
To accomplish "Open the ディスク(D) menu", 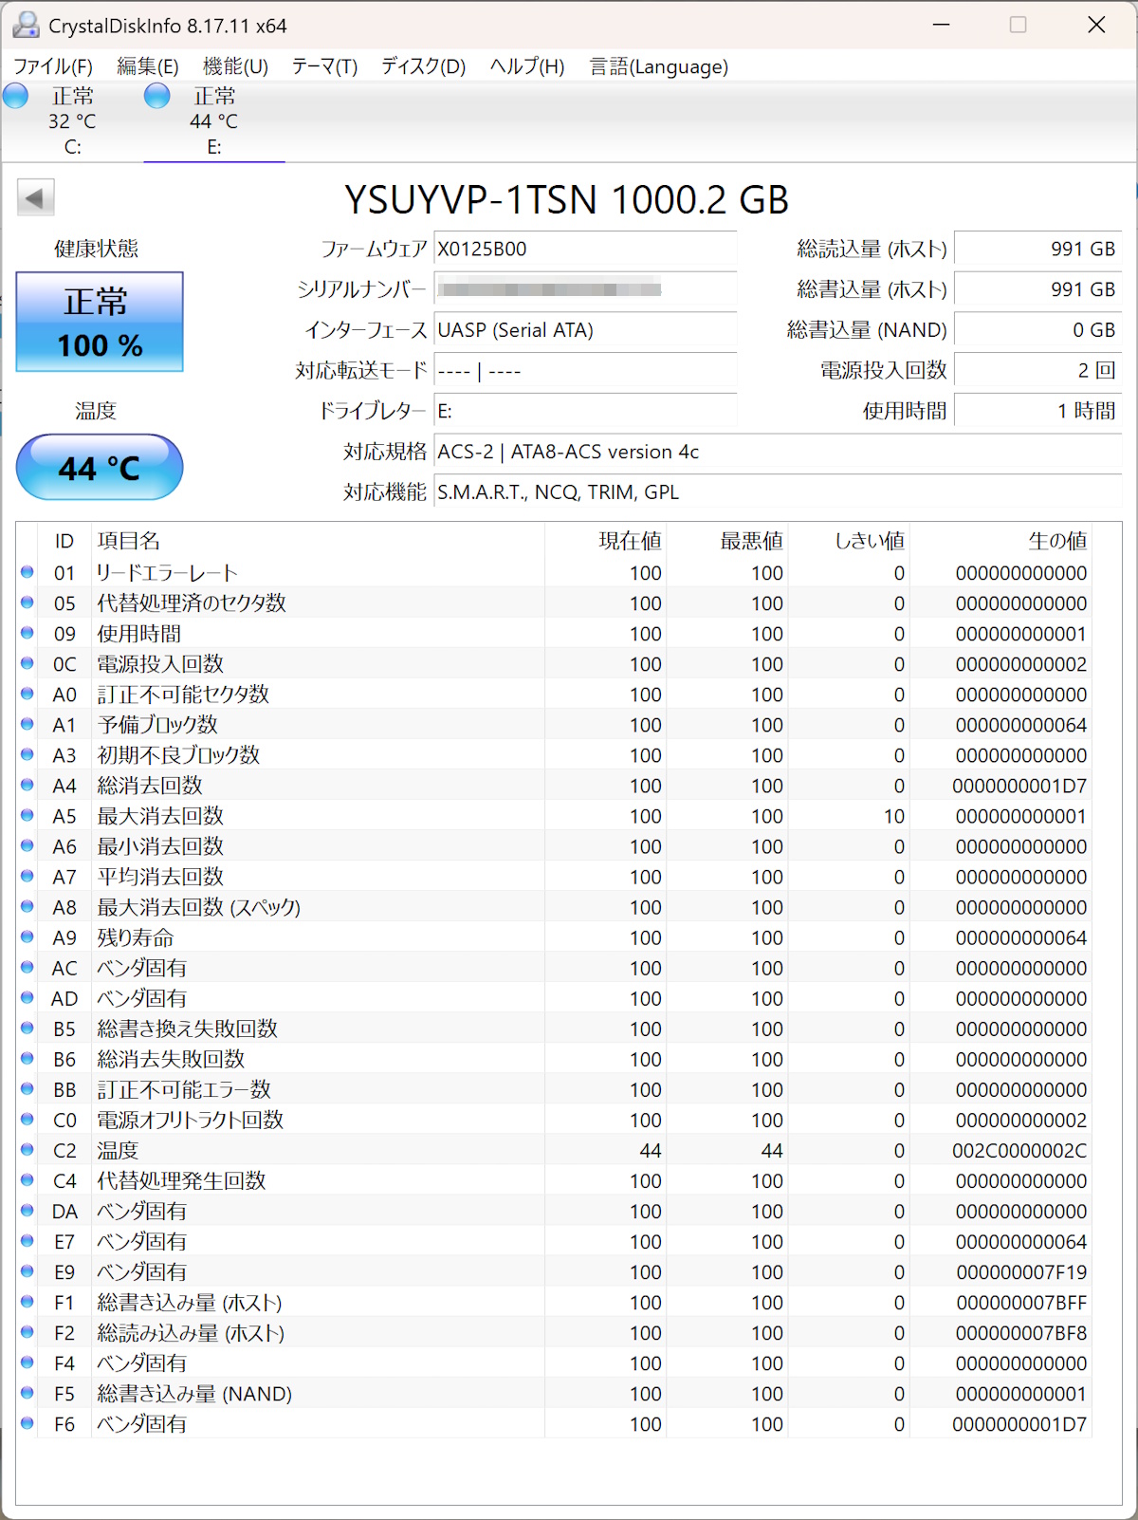I will (x=423, y=66).
